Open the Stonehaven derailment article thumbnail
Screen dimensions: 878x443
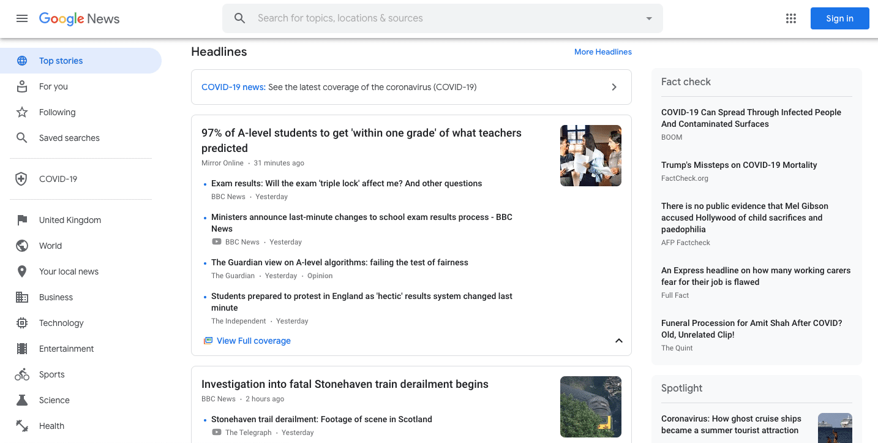(x=590, y=406)
